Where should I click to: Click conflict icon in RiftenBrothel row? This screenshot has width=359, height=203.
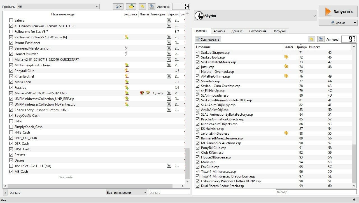127,76
